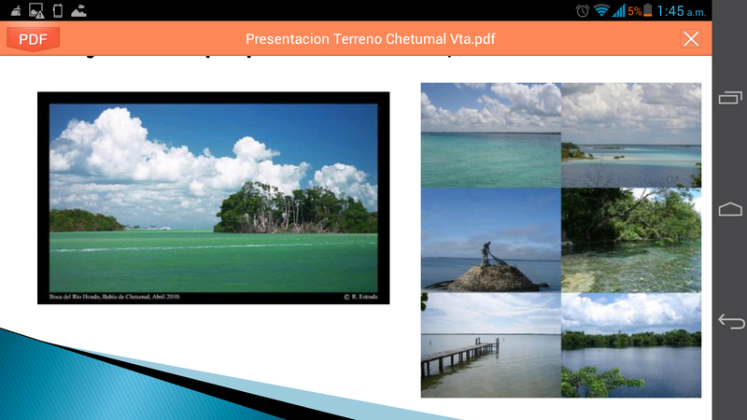Tap the image warning notification icon
Image resolution: width=747 pixels, height=420 pixels.
tap(35, 10)
